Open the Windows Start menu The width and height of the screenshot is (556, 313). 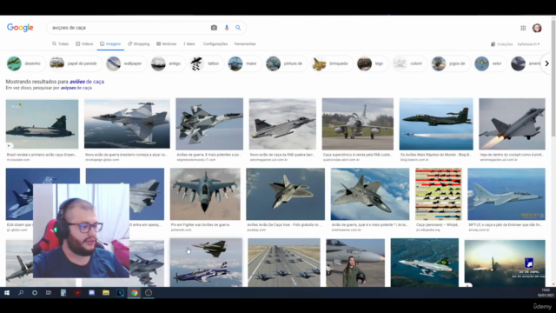(x=7, y=293)
